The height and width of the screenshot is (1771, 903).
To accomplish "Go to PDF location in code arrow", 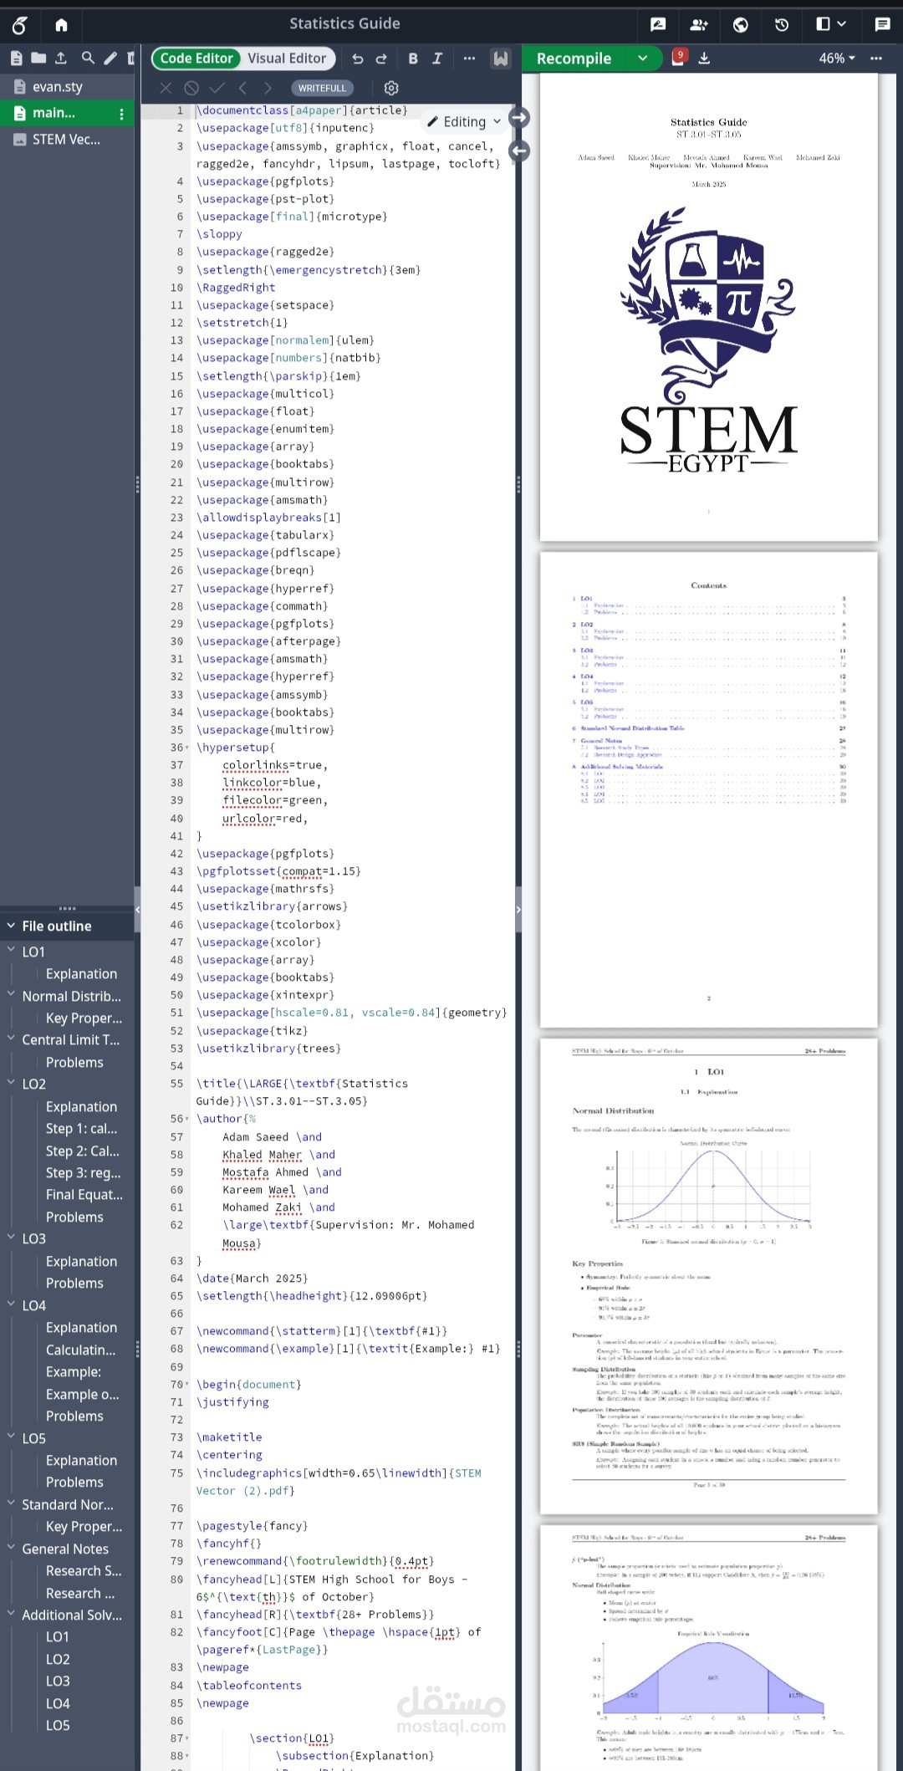I will click(x=519, y=151).
